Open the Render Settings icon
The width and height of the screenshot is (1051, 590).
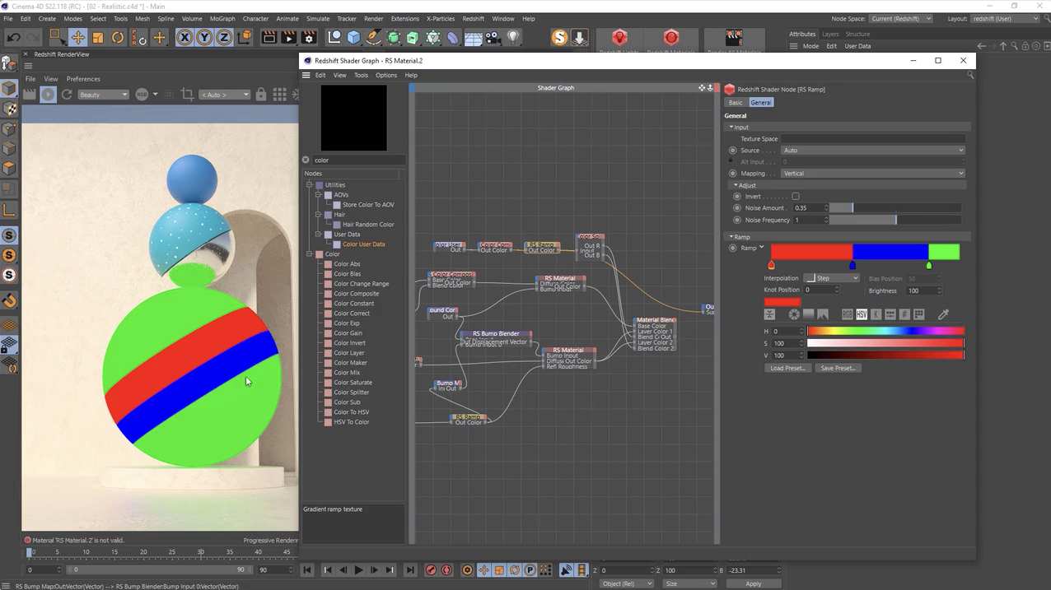click(308, 37)
